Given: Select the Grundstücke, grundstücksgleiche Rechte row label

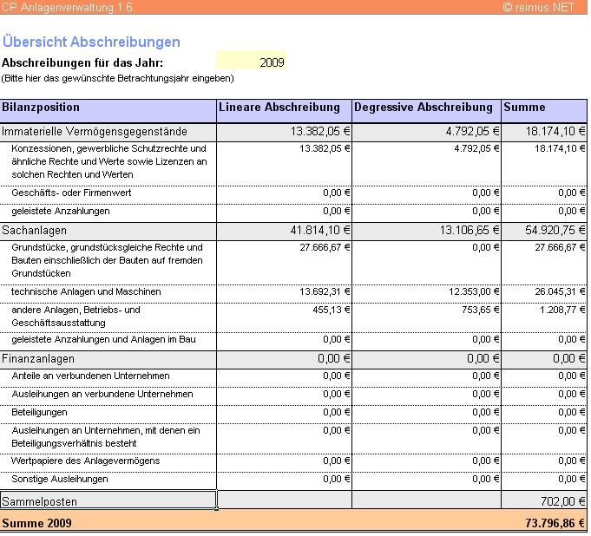Looking at the screenshot, I should 107,260.
